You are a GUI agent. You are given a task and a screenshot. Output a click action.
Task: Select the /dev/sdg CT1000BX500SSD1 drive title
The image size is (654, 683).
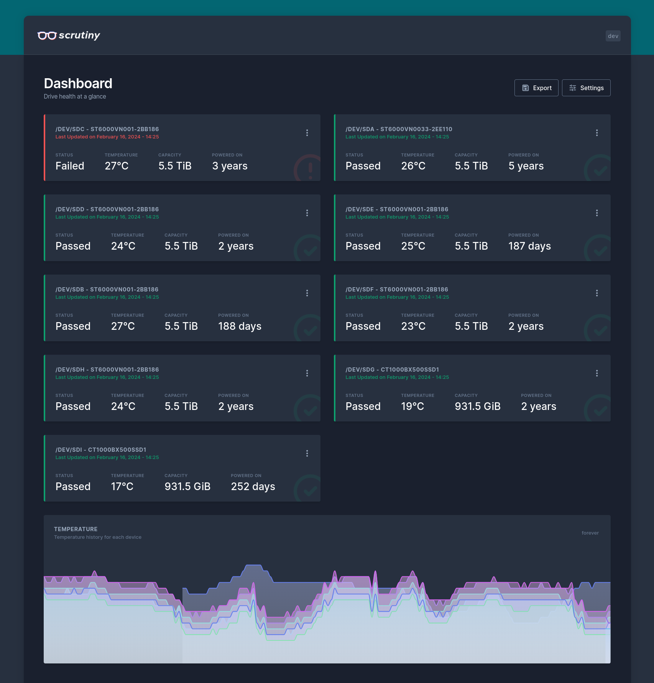[x=392, y=370]
